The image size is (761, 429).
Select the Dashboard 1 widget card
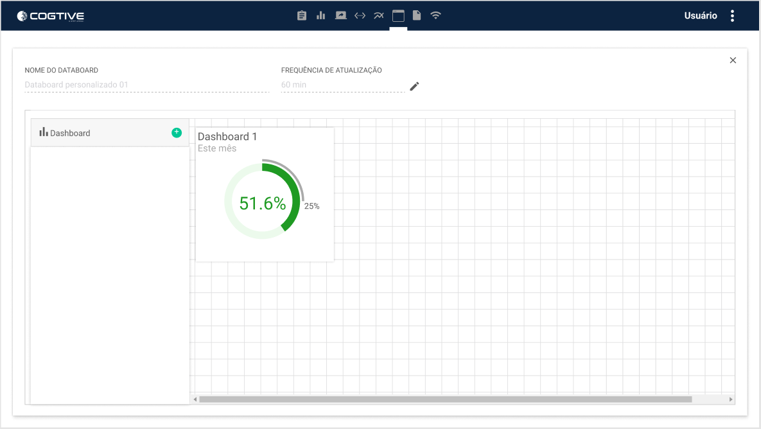coord(265,195)
